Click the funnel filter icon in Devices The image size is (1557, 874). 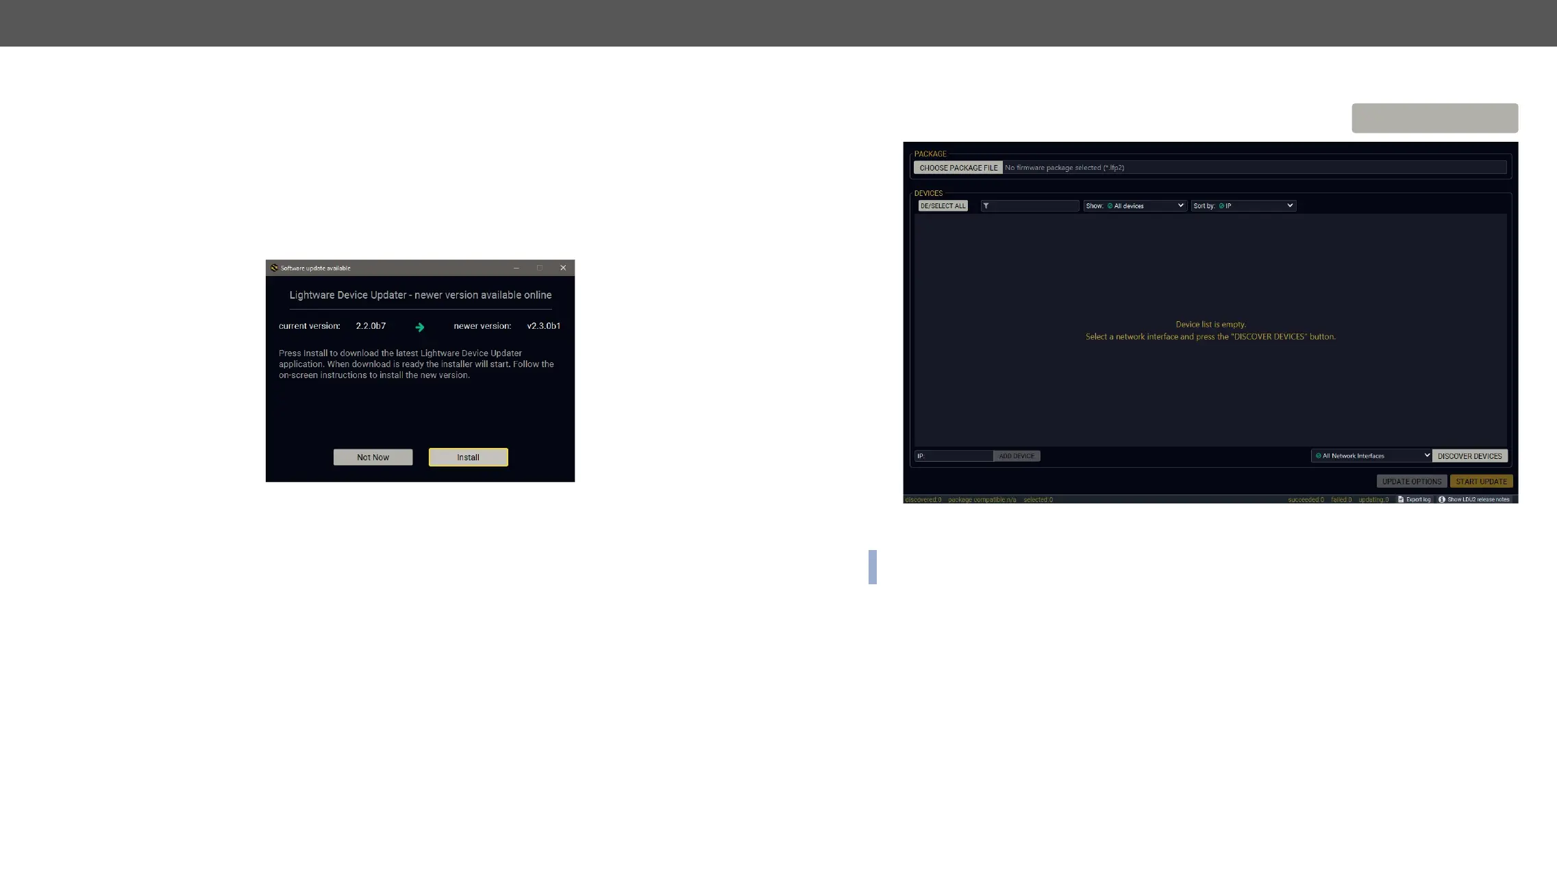[x=986, y=205]
